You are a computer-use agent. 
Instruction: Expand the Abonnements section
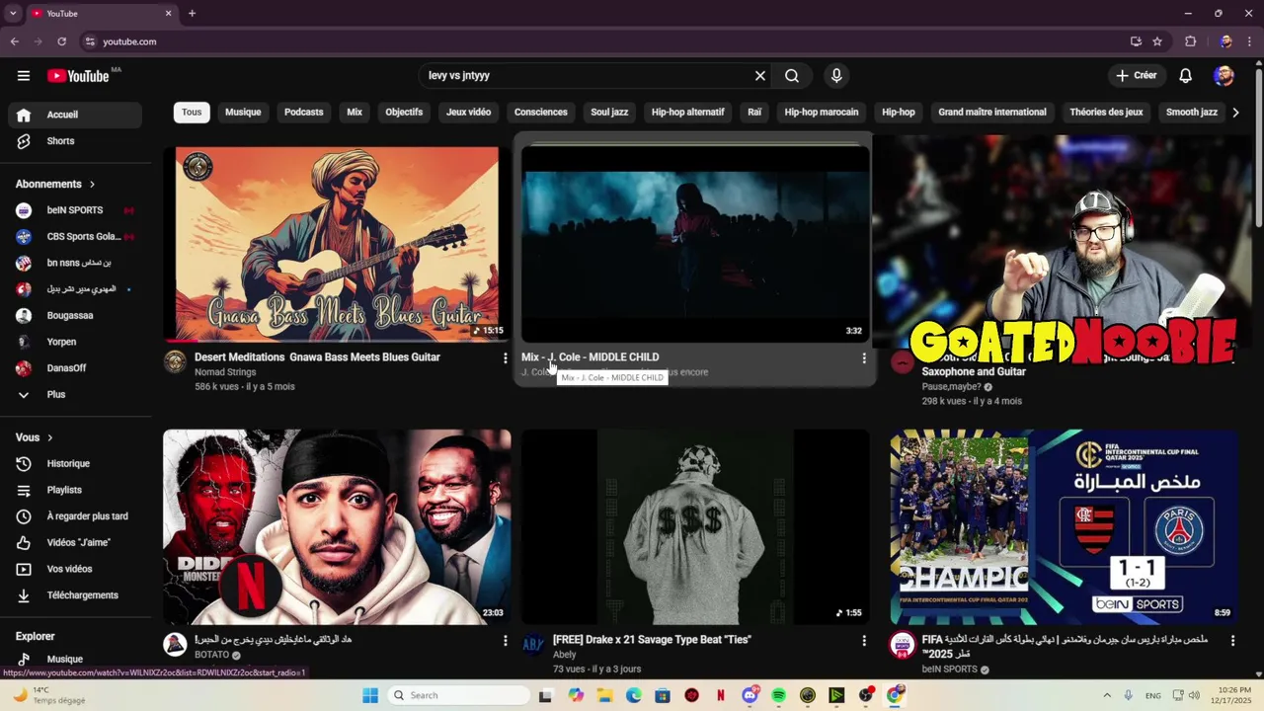coord(55,184)
